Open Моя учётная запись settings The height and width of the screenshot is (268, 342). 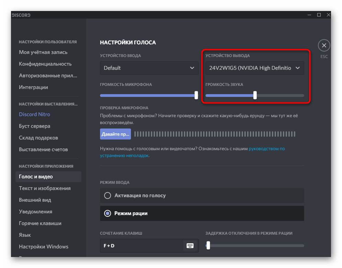pyautogui.click(x=43, y=52)
